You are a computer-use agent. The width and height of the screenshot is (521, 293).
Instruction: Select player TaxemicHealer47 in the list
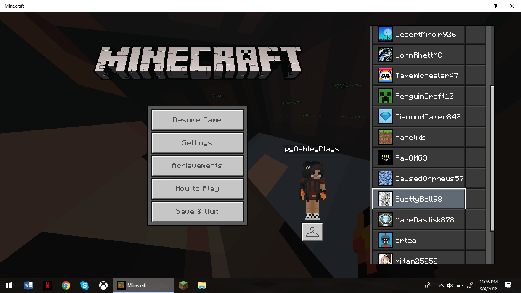coord(419,76)
